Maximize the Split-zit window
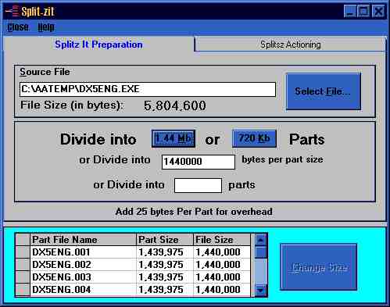This screenshot has height=307, width=390. pyautogui.click(x=363, y=12)
